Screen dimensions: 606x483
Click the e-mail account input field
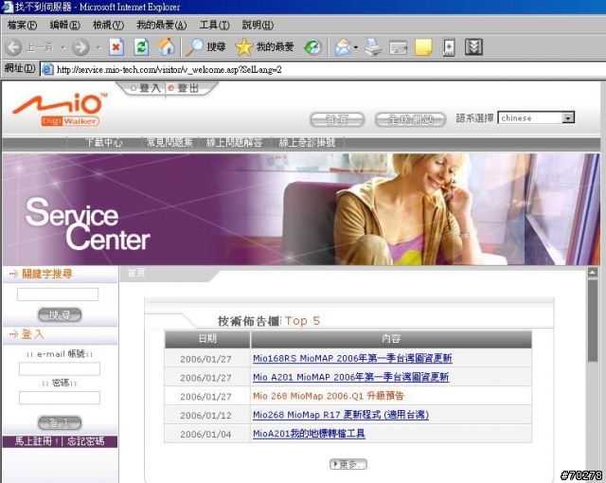60,368
